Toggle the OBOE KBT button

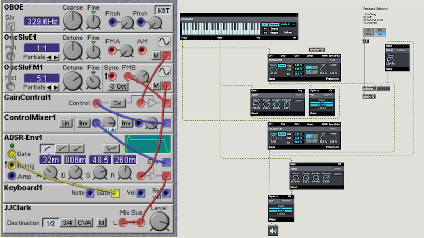[163, 11]
